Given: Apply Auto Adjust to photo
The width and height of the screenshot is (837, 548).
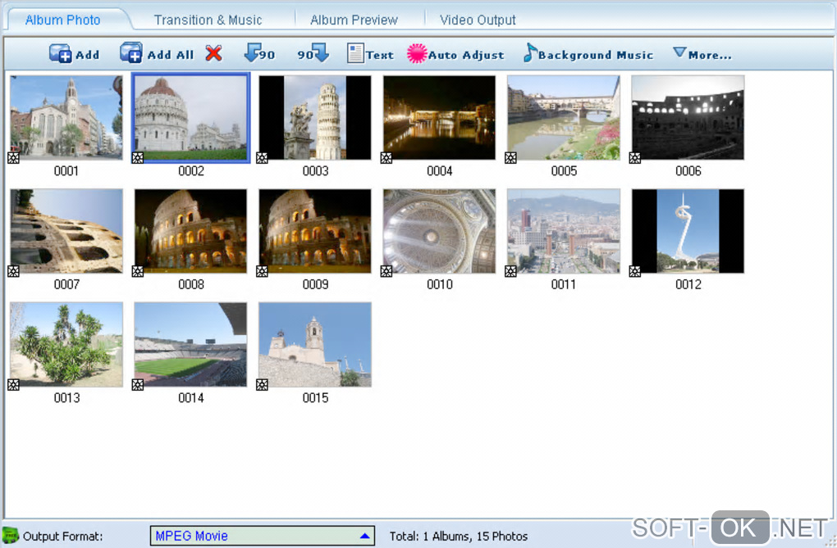Looking at the screenshot, I should 455,54.
